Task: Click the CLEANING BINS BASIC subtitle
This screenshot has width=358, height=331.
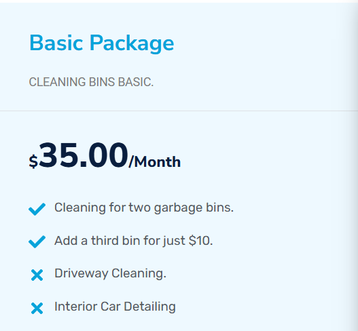Action: coord(91,82)
